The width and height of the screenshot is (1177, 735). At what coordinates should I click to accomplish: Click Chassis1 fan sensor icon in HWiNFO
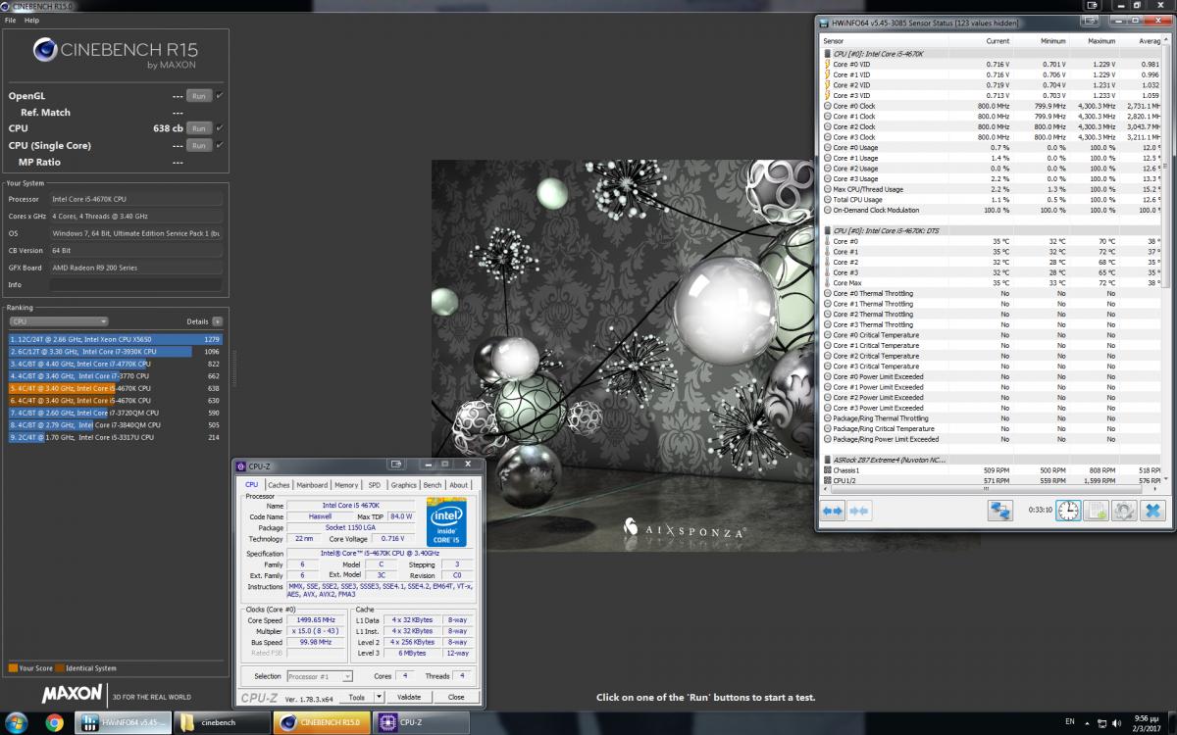click(x=828, y=470)
